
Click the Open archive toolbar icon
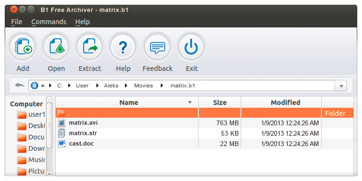[56, 47]
